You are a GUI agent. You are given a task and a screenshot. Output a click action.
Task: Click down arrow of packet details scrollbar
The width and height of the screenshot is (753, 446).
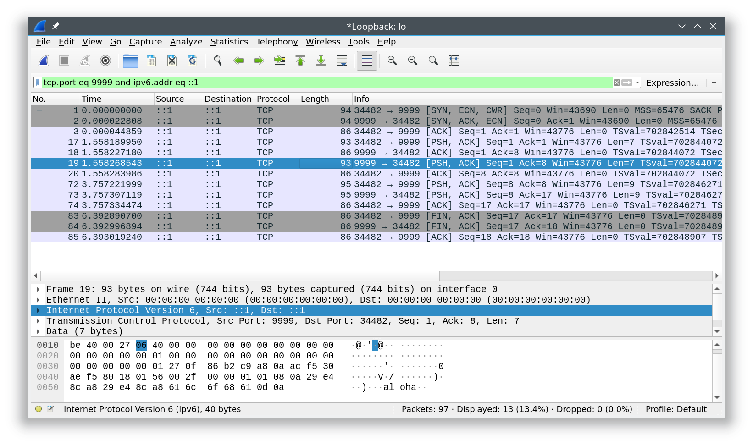click(x=717, y=331)
